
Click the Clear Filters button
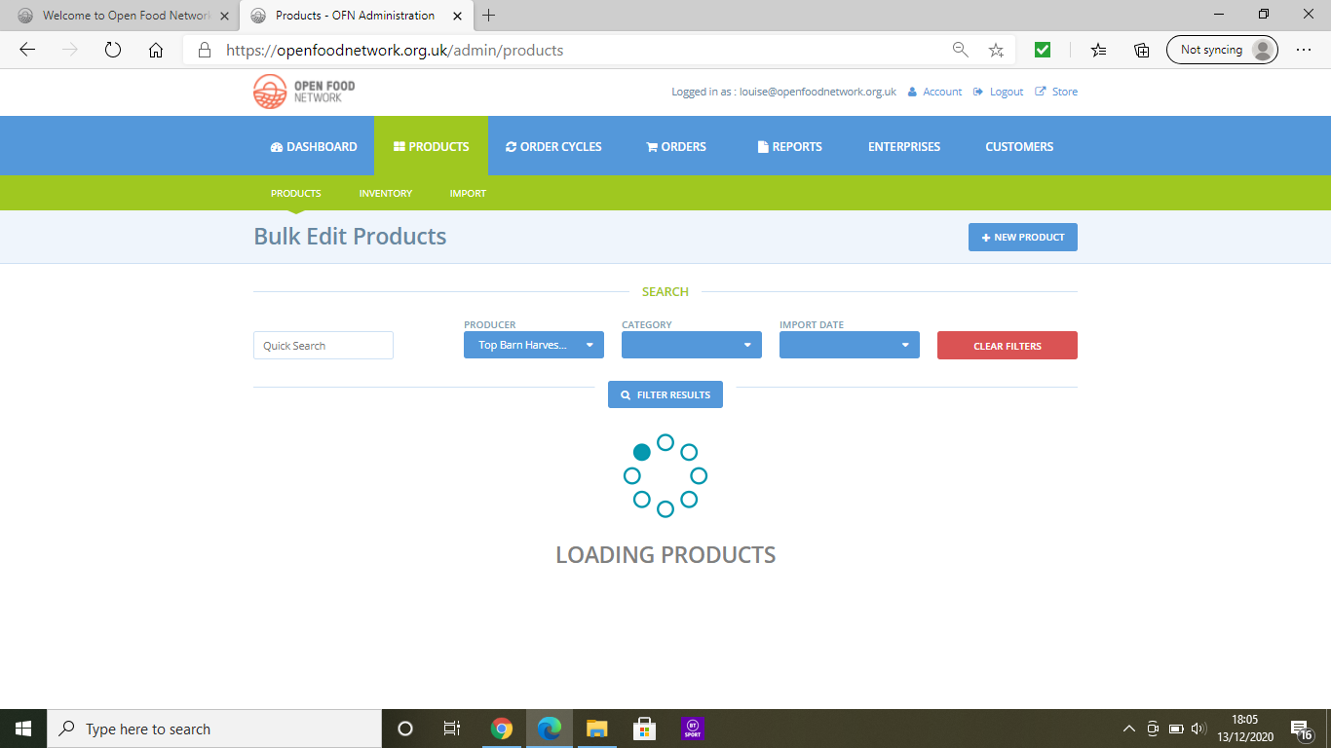point(1008,346)
